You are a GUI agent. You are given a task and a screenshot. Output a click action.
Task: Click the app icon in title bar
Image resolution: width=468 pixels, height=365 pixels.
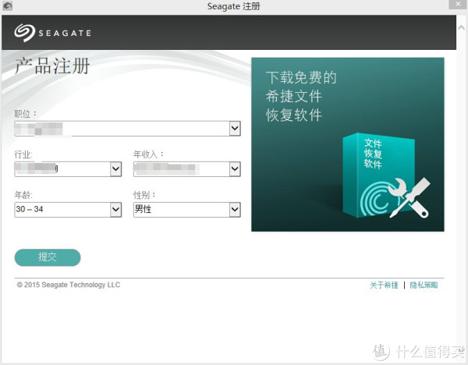[7, 5]
